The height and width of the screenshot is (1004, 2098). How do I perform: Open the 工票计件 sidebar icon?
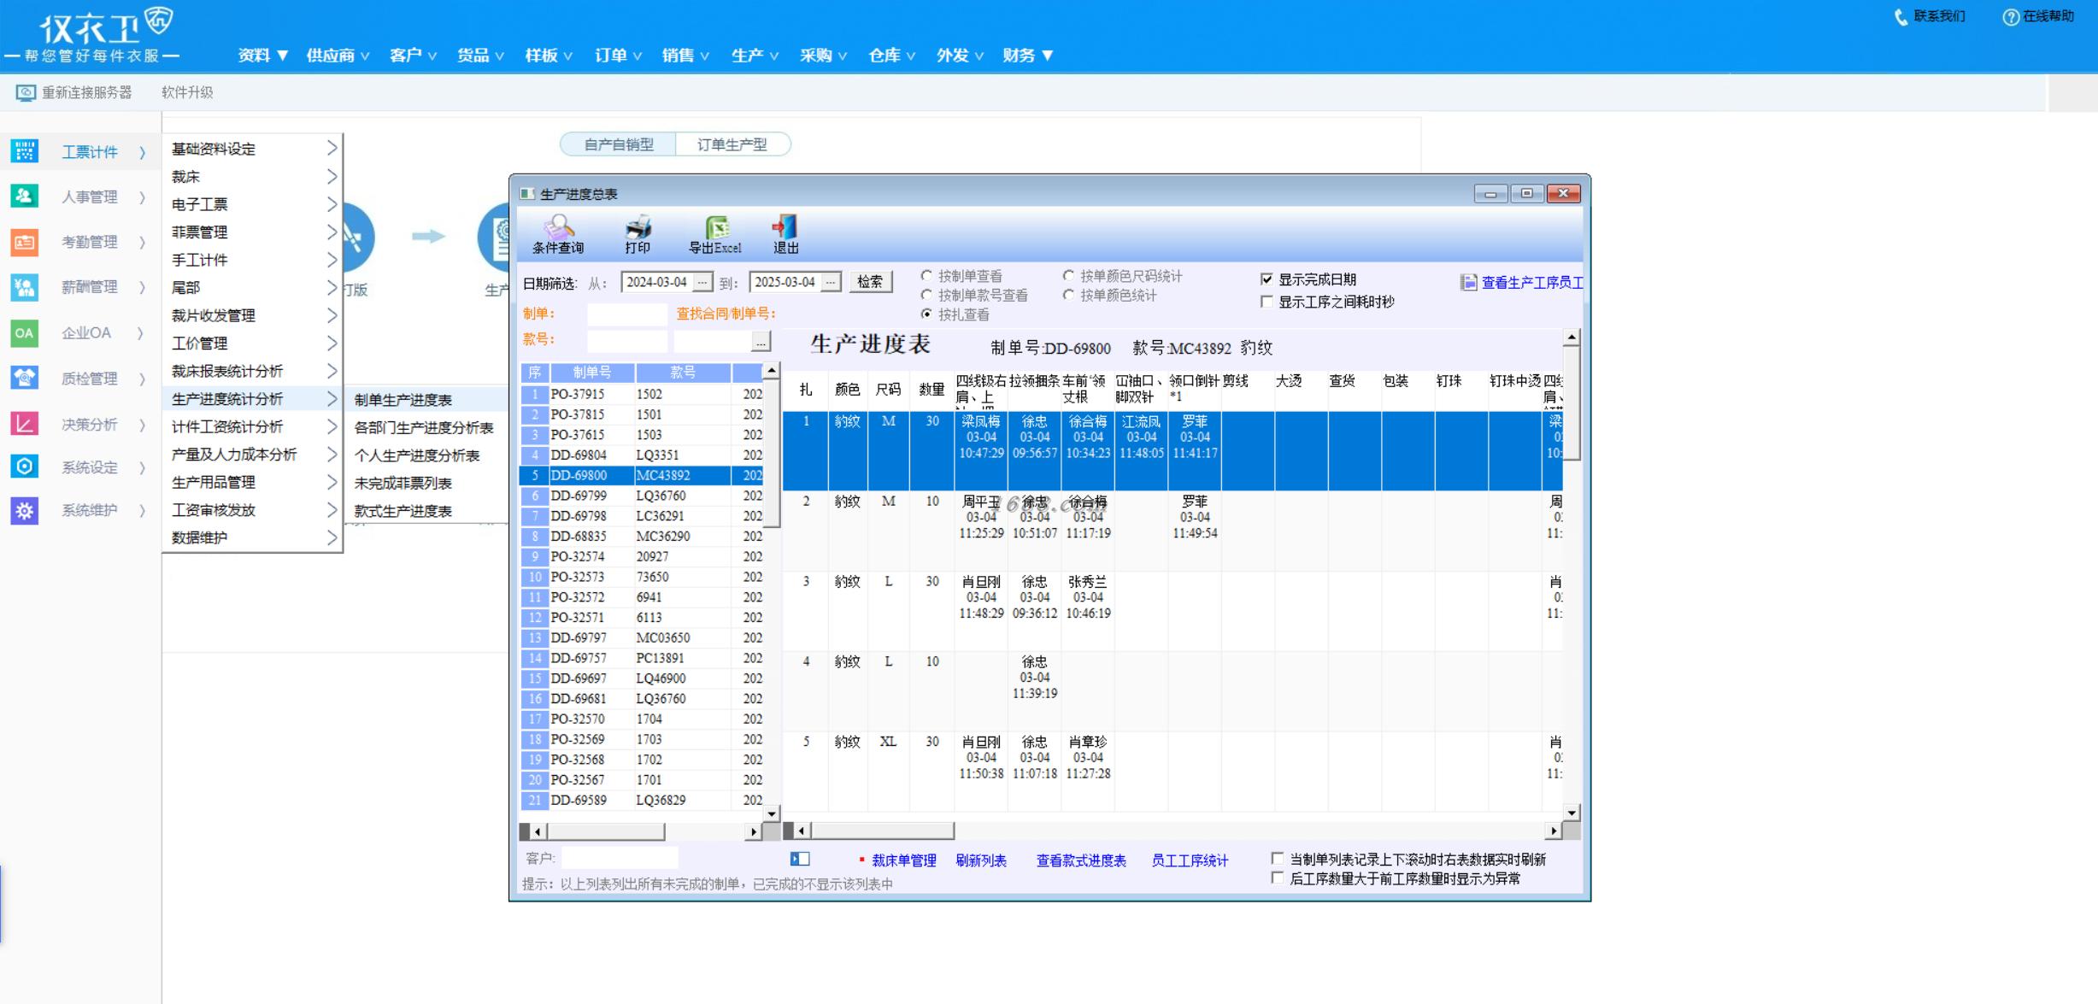[x=24, y=151]
